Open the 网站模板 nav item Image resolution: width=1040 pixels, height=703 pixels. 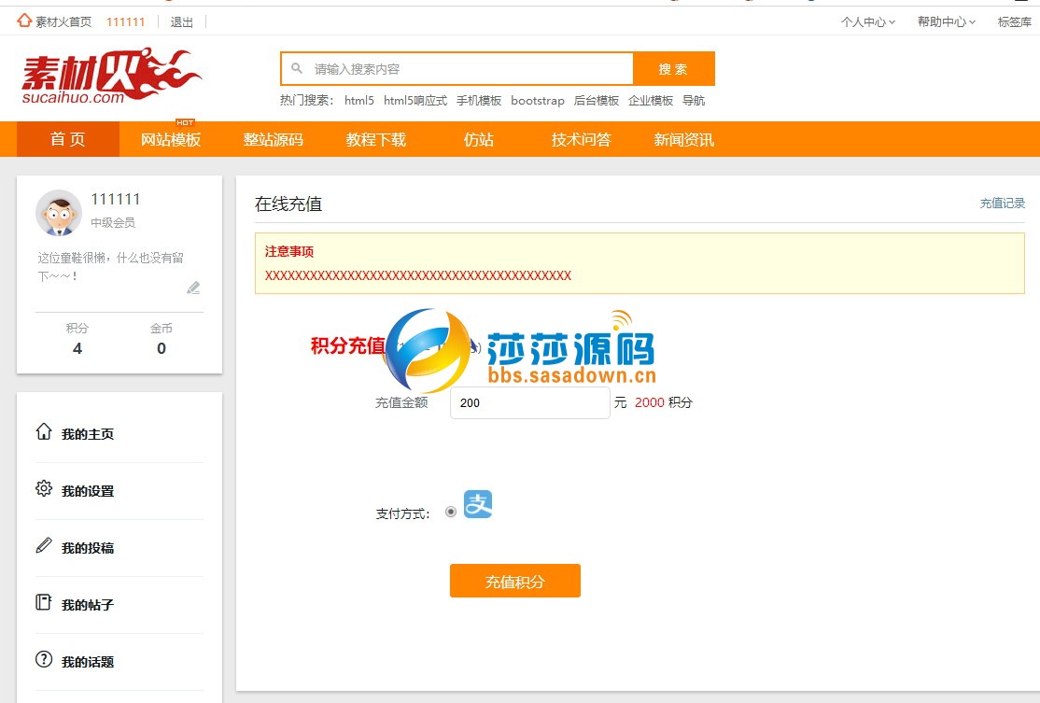click(x=171, y=139)
